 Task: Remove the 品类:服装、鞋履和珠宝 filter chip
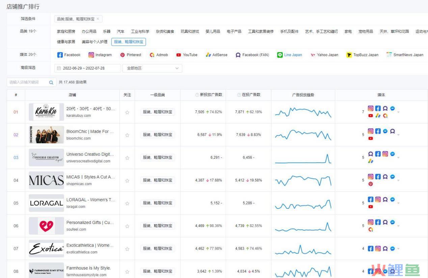coord(98,19)
